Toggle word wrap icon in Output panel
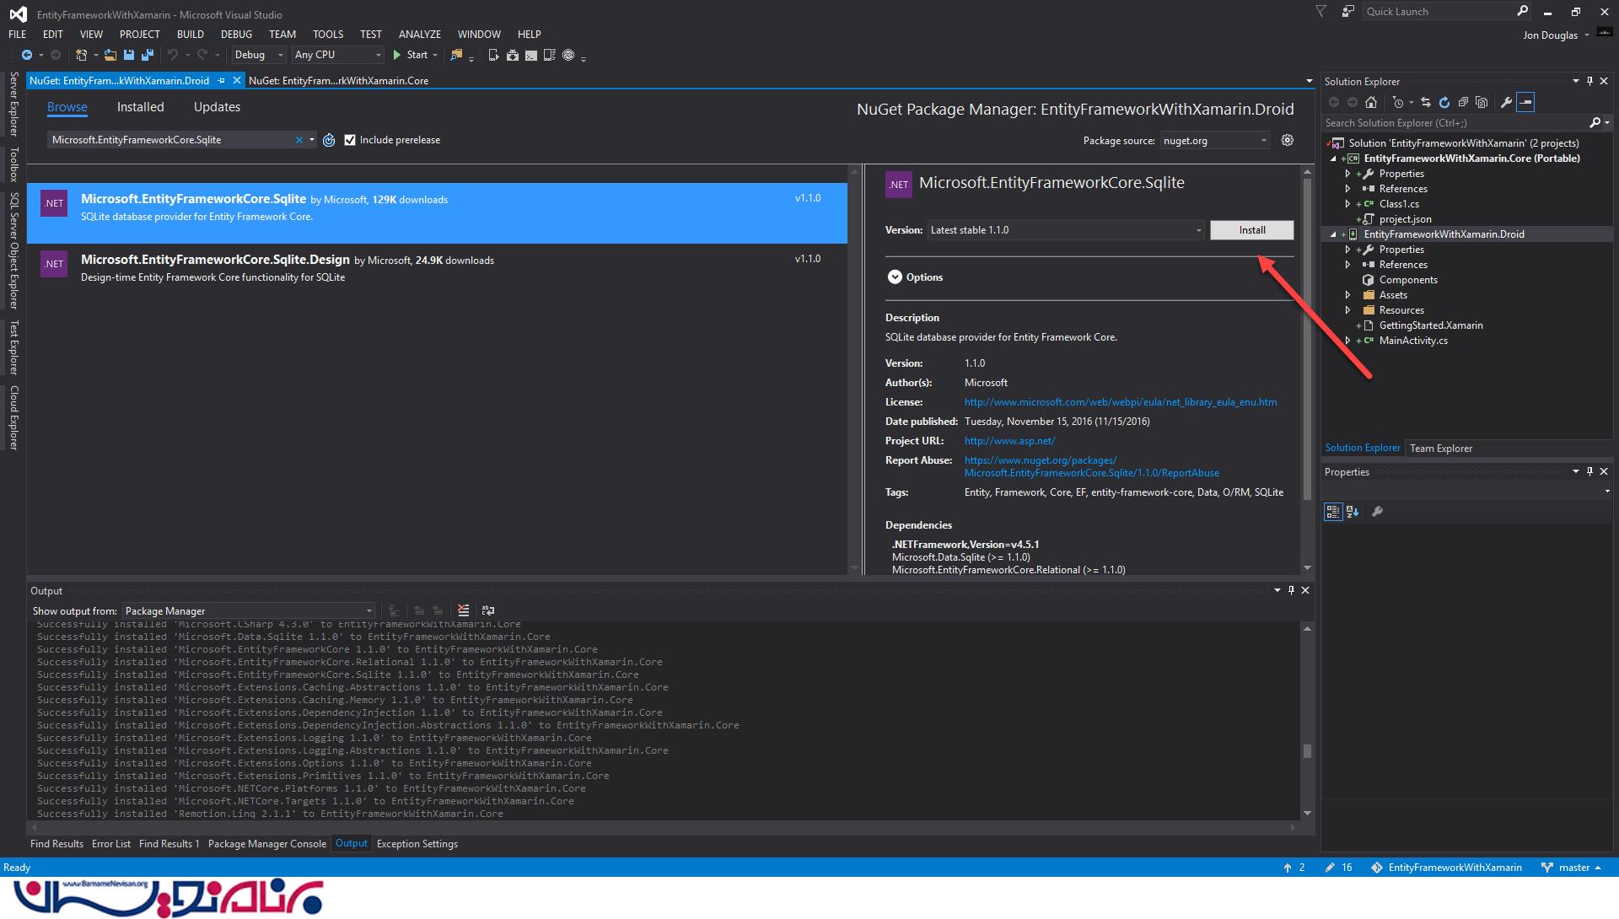Screen dimensions: 1619x919 pos(487,610)
